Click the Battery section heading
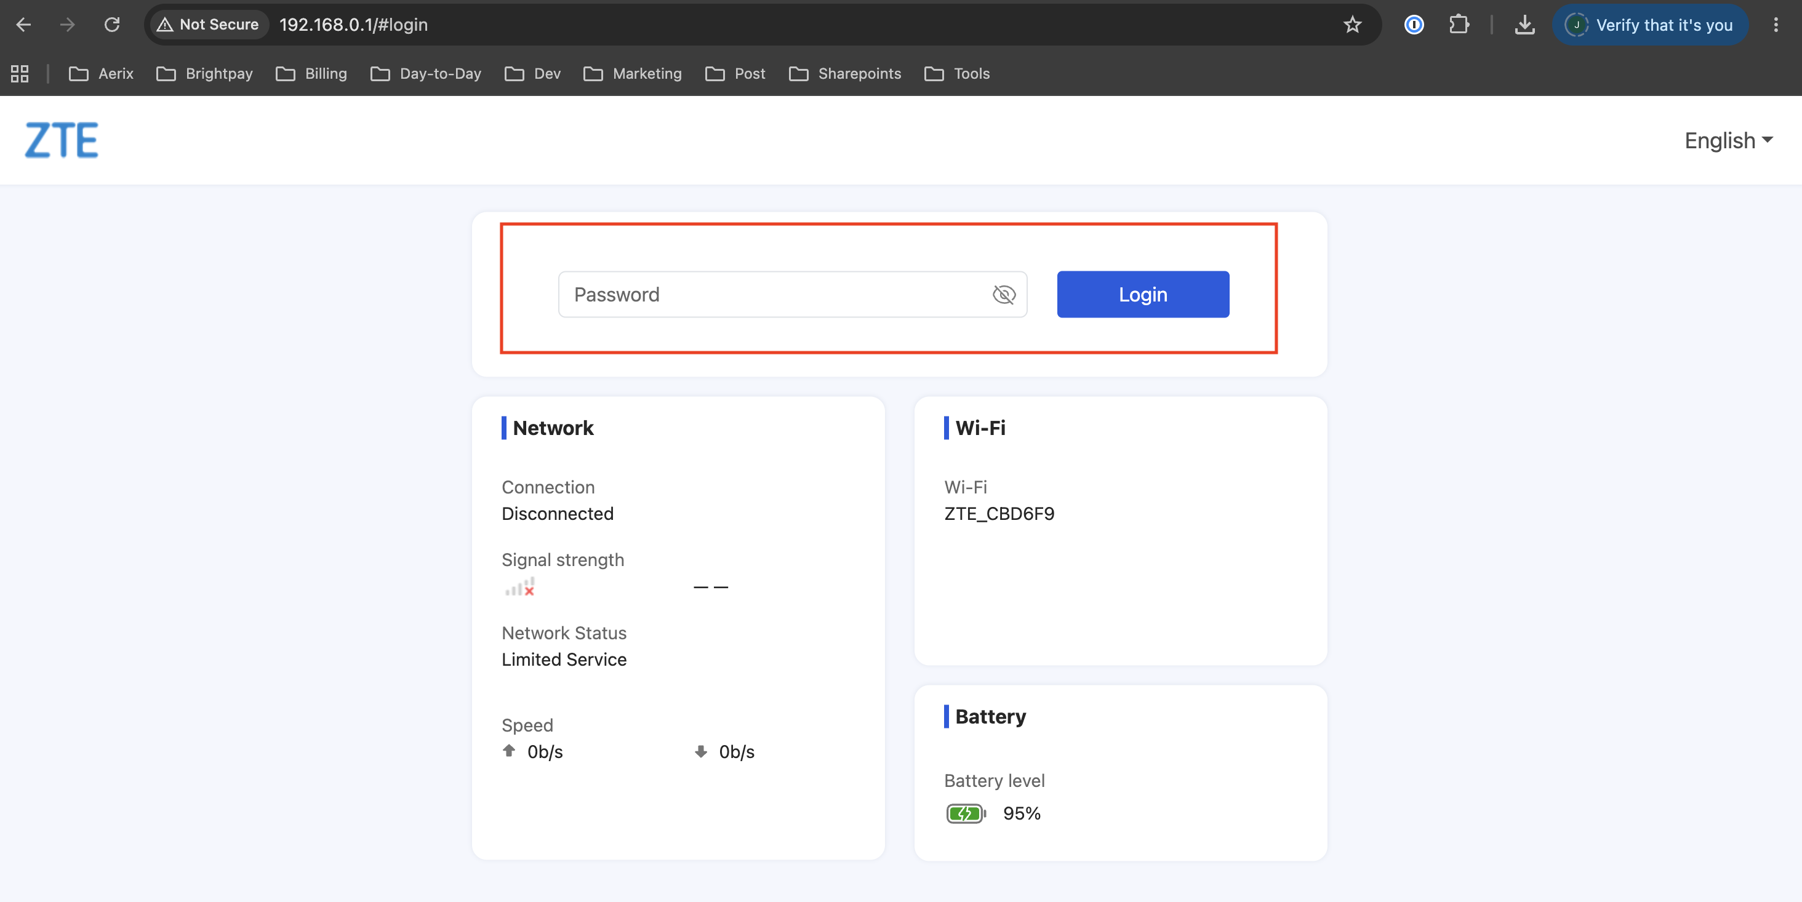The height and width of the screenshot is (902, 1802). coord(990,717)
